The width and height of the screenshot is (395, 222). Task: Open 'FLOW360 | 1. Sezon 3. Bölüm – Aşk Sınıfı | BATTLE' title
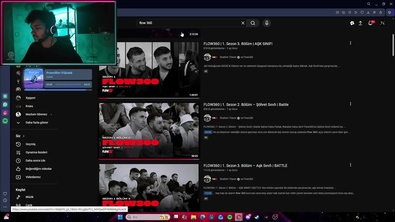[x=245, y=166]
